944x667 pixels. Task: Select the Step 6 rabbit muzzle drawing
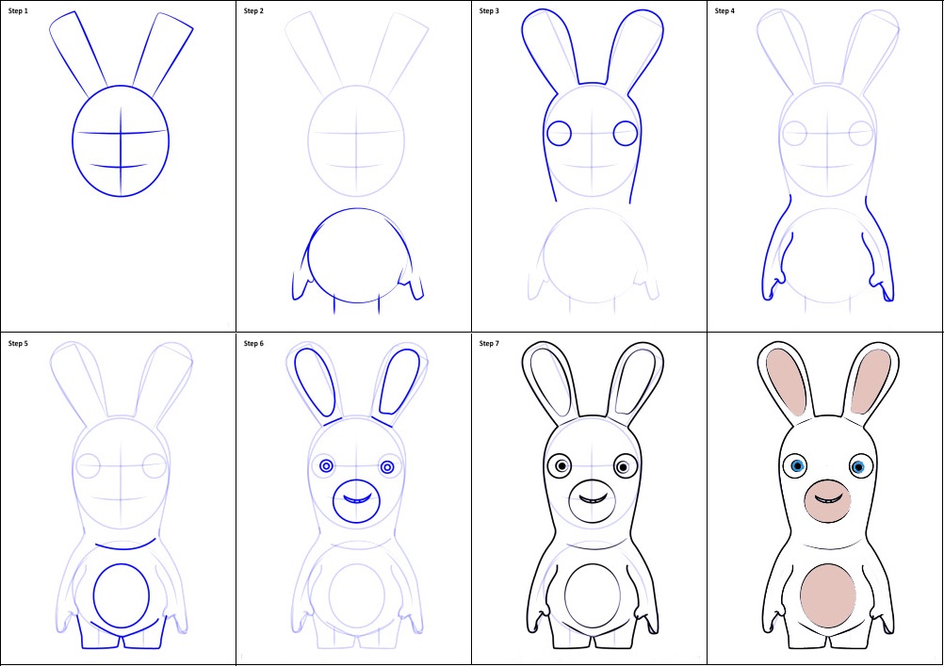coord(356,501)
